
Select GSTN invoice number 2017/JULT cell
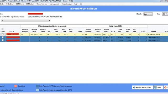pyautogui.click(x=88, y=38)
